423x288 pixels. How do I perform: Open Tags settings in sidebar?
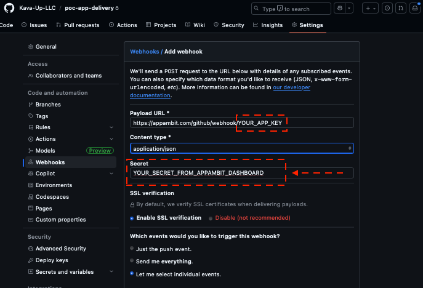[x=42, y=116]
